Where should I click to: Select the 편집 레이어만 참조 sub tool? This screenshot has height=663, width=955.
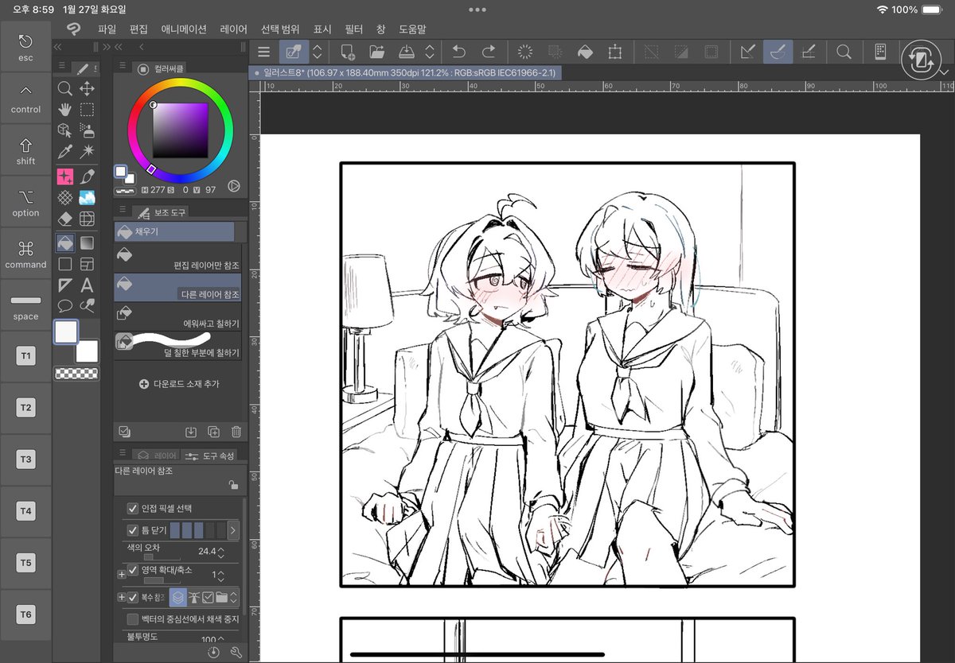pyautogui.click(x=177, y=258)
